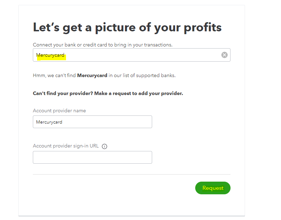The width and height of the screenshot is (281, 220).
Task: Focus the bank search field containing Mercurycard
Action: tap(132, 55)
